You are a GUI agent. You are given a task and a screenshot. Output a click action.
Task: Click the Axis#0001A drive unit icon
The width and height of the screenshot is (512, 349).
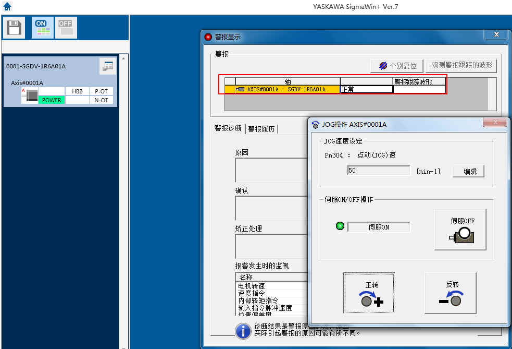point(32,95)
